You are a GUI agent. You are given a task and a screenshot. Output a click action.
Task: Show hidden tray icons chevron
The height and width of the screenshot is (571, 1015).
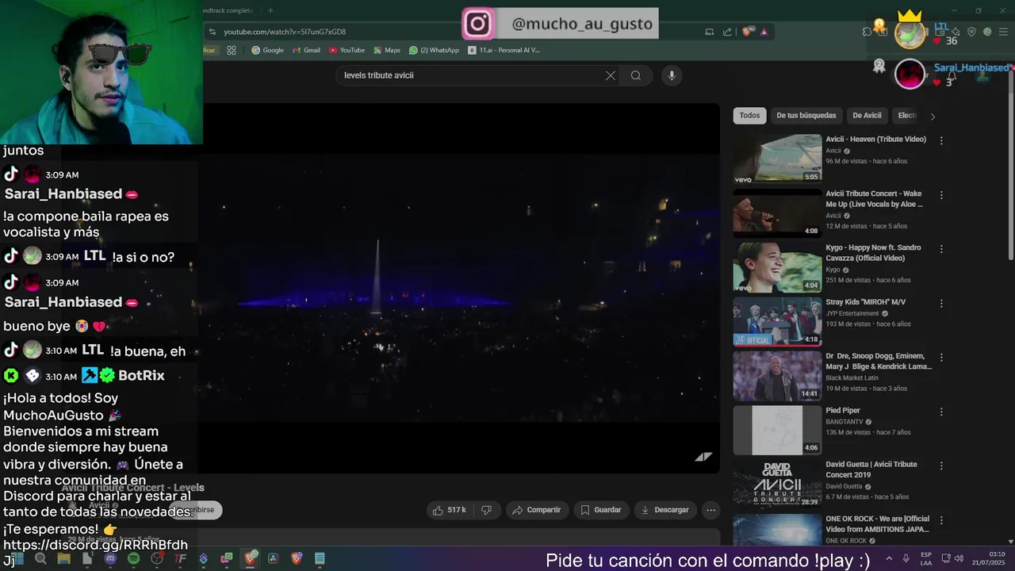888,558
